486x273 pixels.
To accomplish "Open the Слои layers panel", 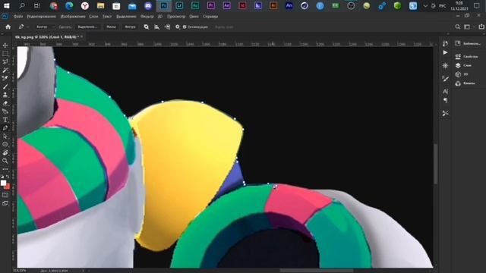I will 464,65.
